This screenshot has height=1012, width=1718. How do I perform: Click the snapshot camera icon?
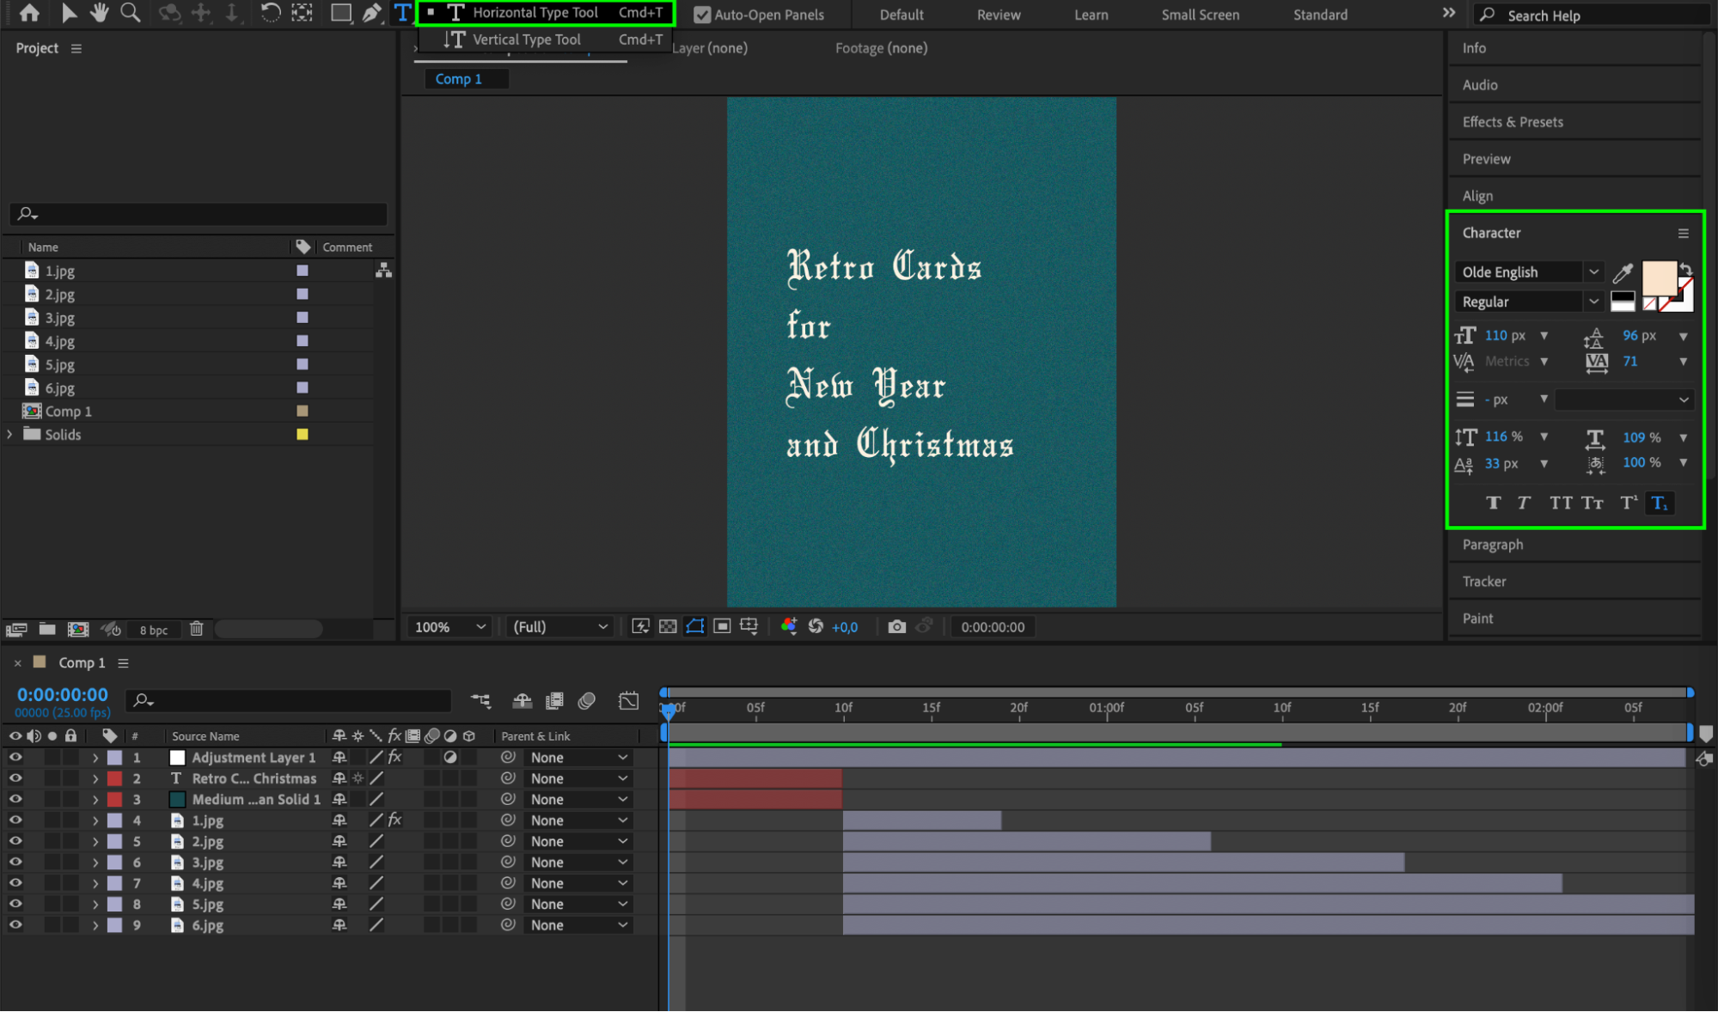click(896, 627)
